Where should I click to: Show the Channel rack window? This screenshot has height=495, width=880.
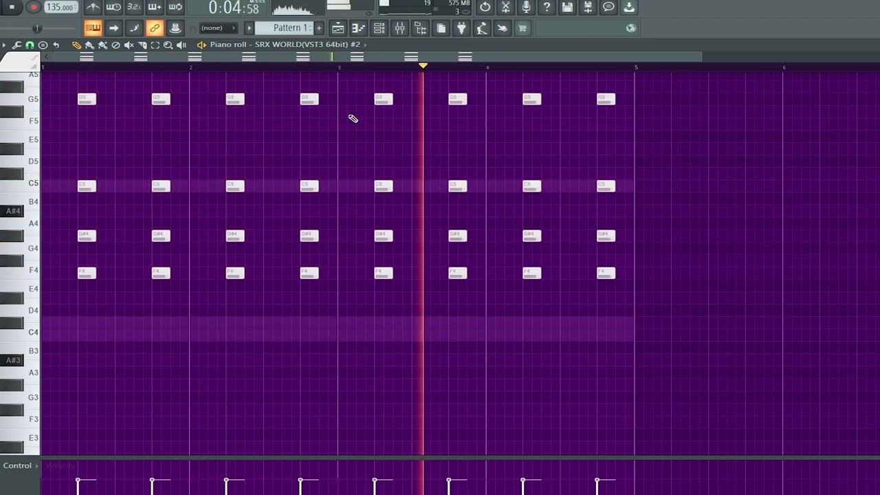(379, 28)
